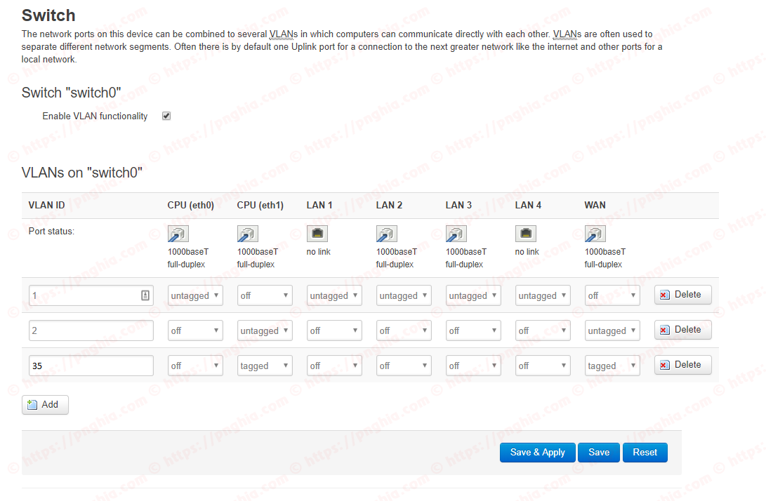Screen dimensions: 766x501
Task: Click the LAN 3 port status icon
Action: point(456,234)
